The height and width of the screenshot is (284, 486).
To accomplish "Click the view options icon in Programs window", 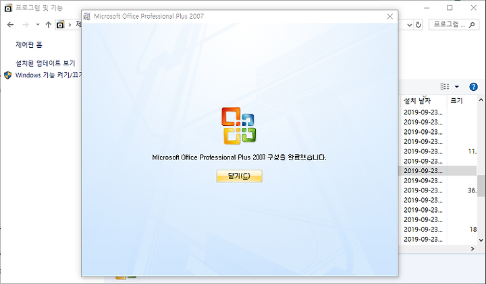I will tap(445, 87).
